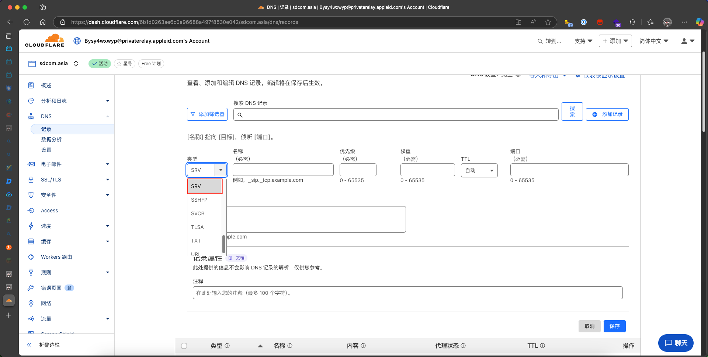Open 记录 under DNS
This screenshot has height=357, width=708.
pyautogui.click(x=73, y=129)
